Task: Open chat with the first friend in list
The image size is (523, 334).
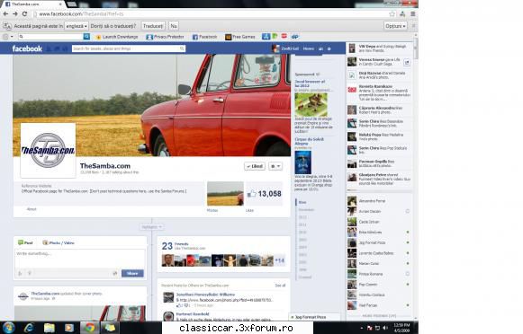Action: (x=379, y=201)
